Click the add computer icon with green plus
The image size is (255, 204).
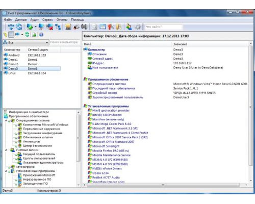coord(30,27)
